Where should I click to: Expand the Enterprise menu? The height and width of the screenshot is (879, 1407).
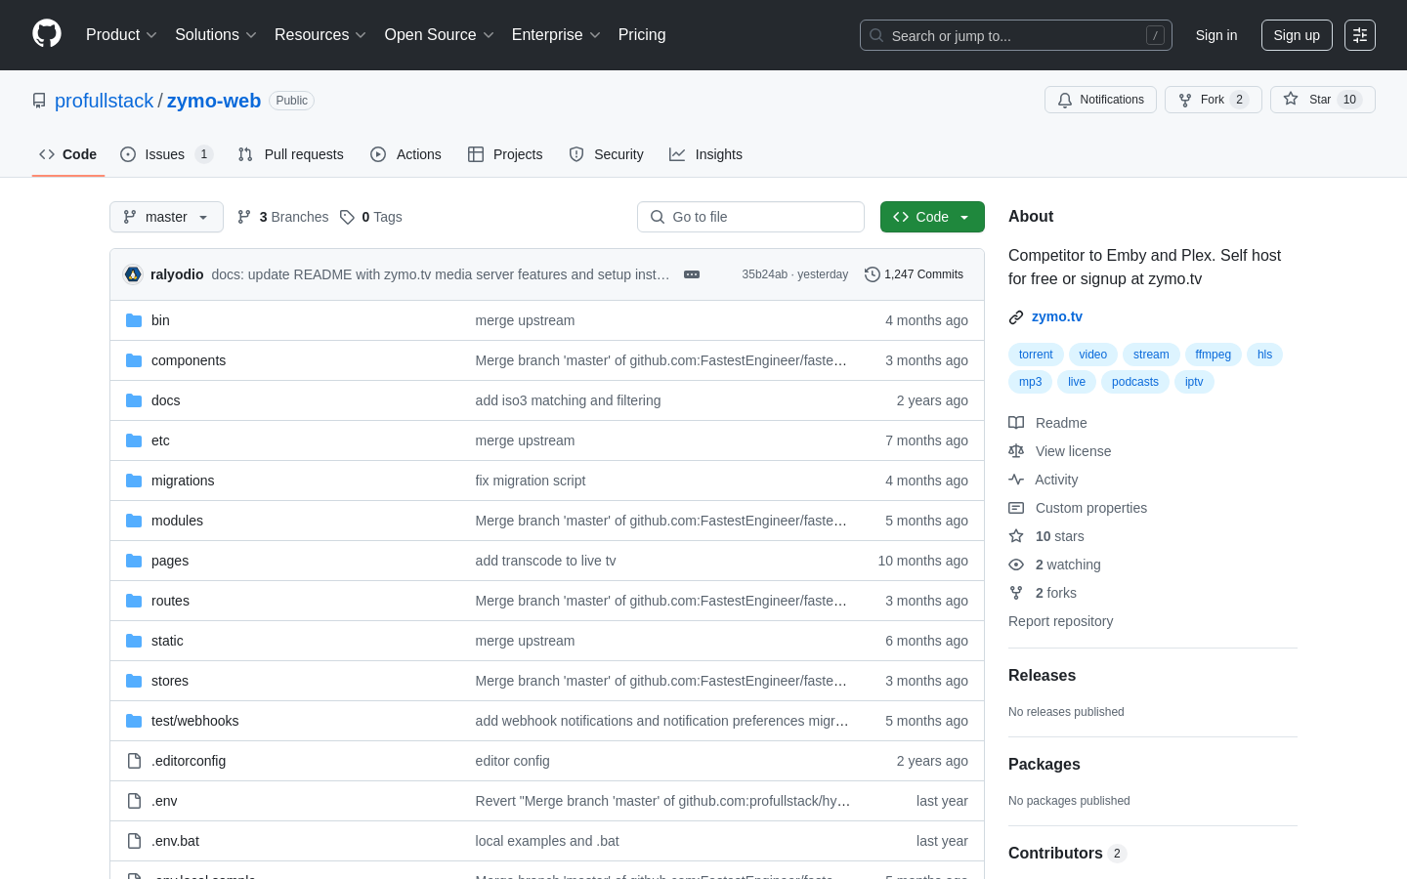tap(556, 34)
